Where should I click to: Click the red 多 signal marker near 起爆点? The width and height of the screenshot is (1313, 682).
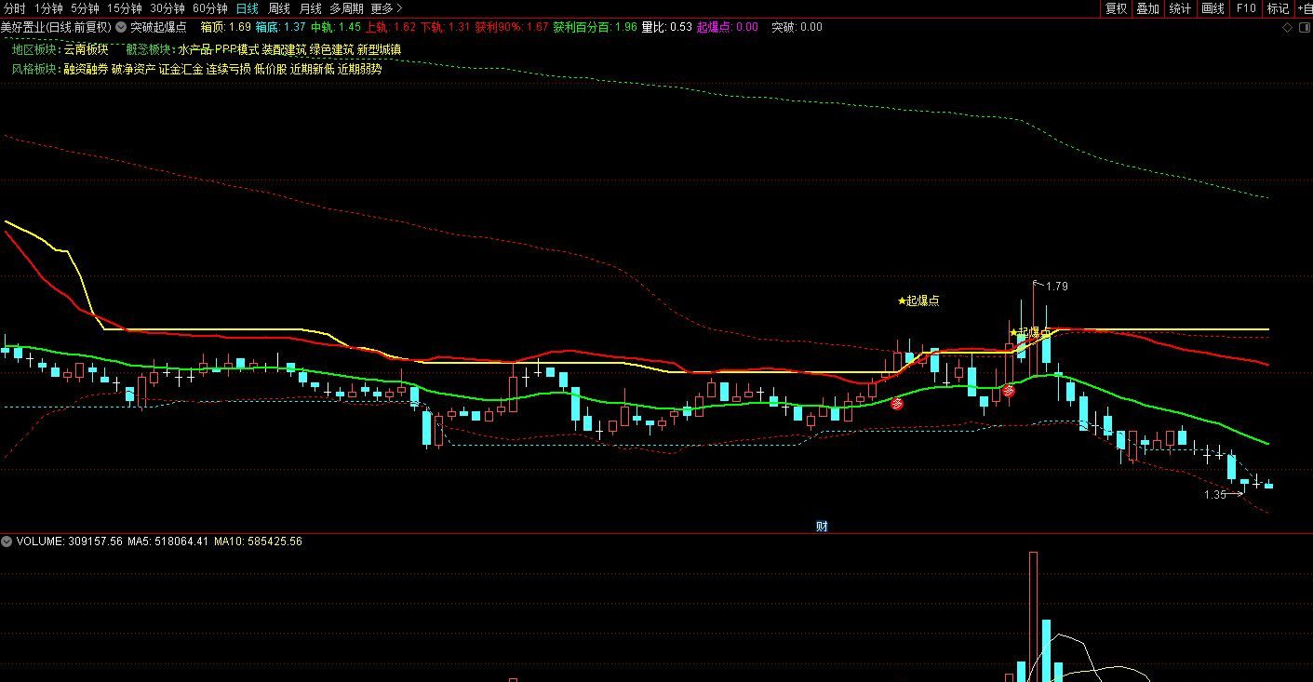(x=897, y=404)
